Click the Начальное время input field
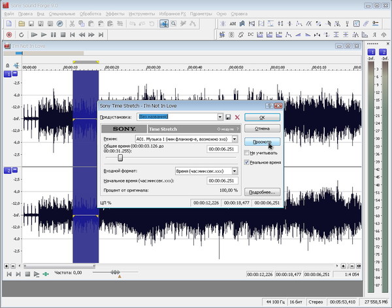 (x=222, y=180)
